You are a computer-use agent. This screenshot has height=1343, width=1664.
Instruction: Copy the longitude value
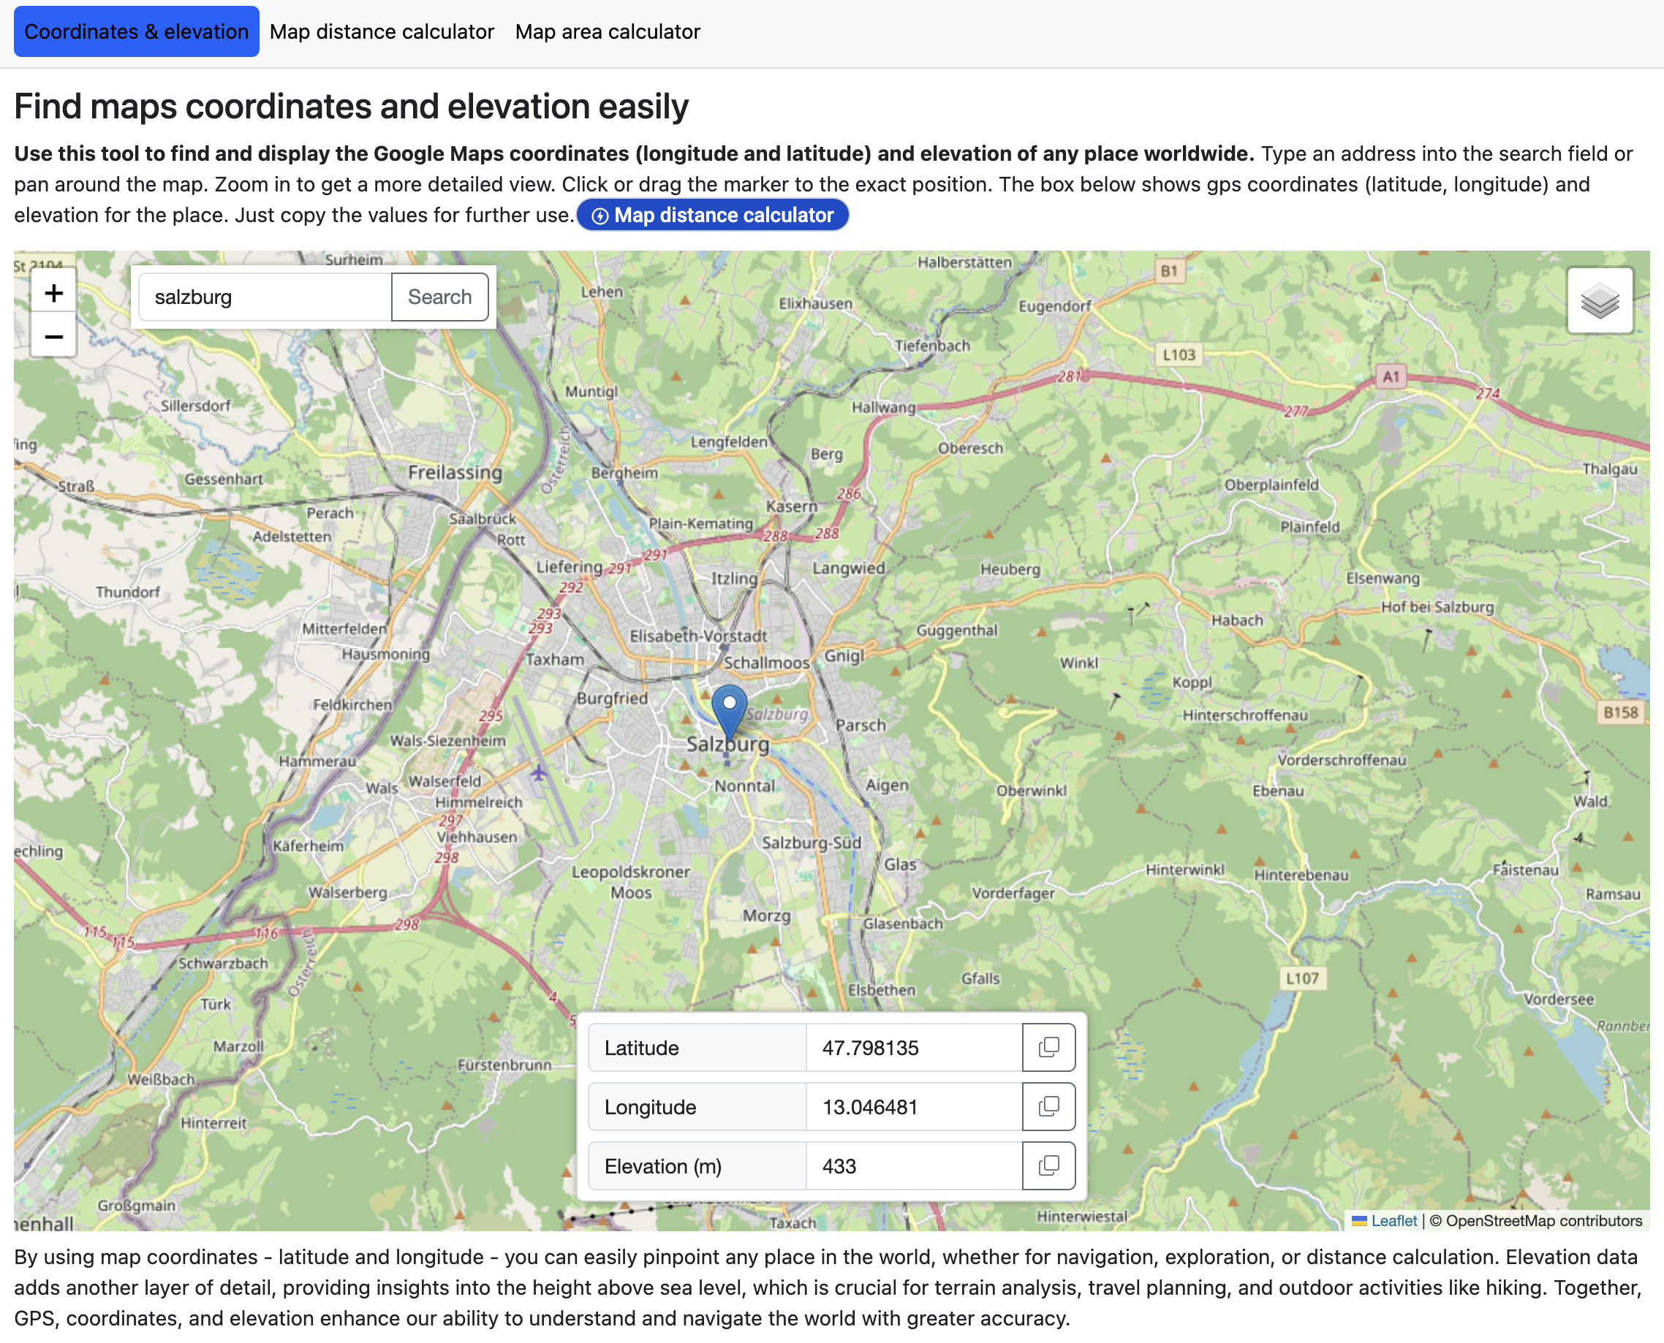coord(1048,1106)
